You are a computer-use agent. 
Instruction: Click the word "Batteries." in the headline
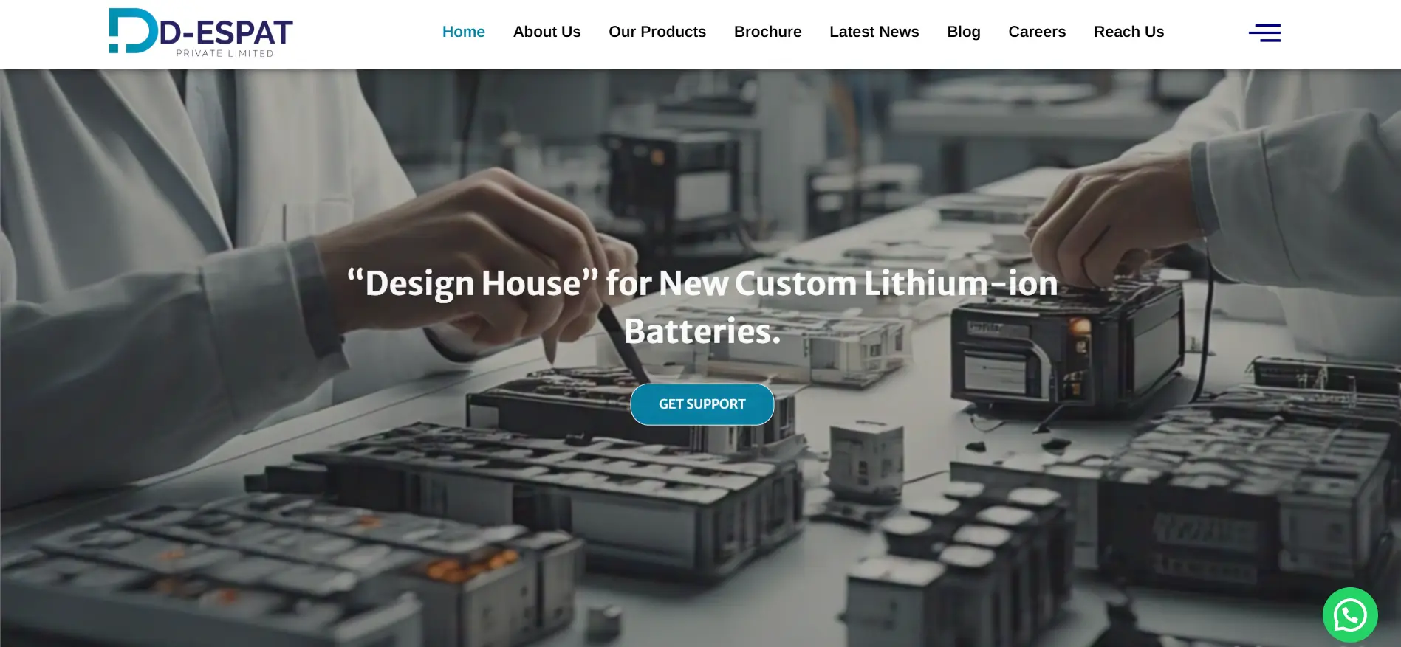(702, 331)
